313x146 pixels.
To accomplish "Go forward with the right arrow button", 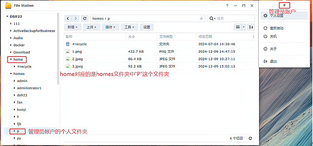I will tap(76, 18).
